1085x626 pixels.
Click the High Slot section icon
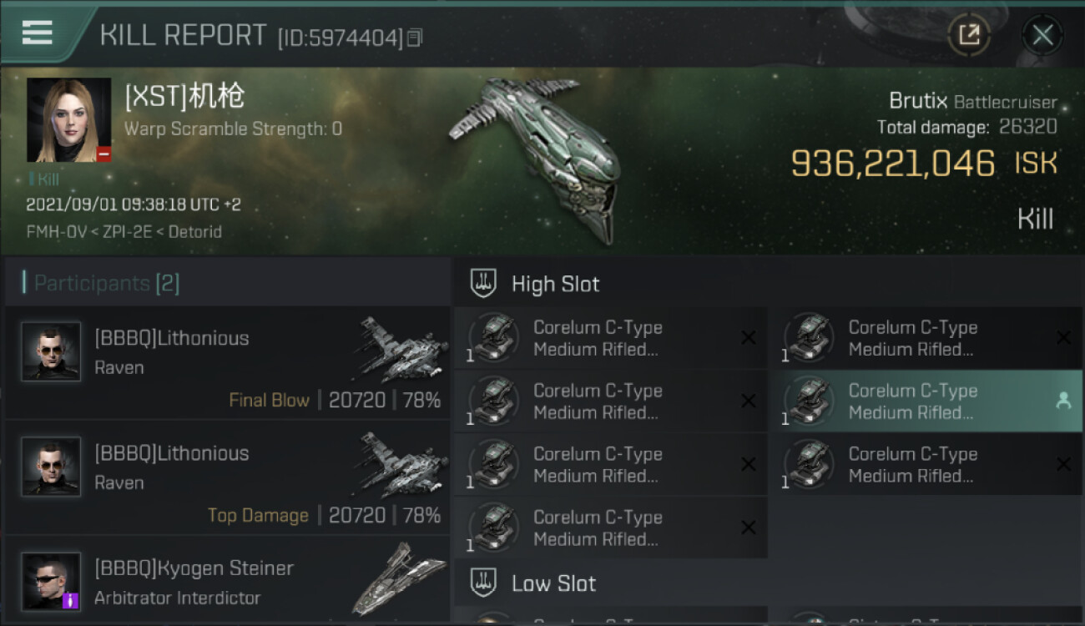pyautogui.click(x=483, y=284)
